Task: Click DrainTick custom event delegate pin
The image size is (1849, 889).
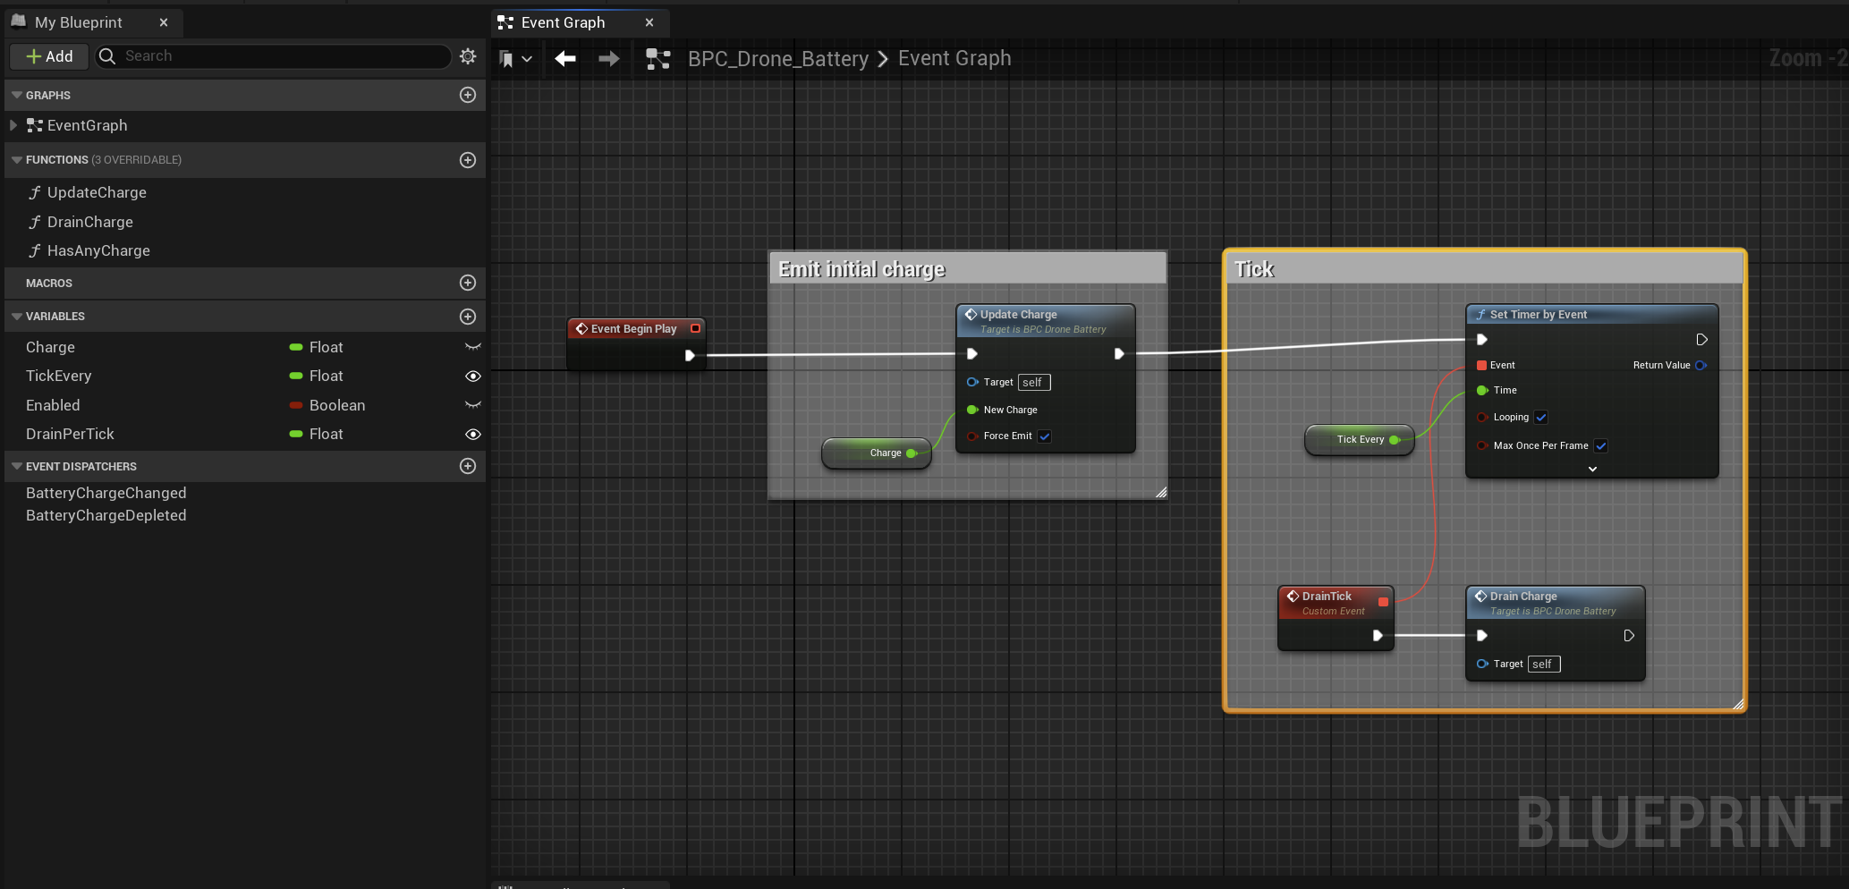Action: pos(1383,602)
